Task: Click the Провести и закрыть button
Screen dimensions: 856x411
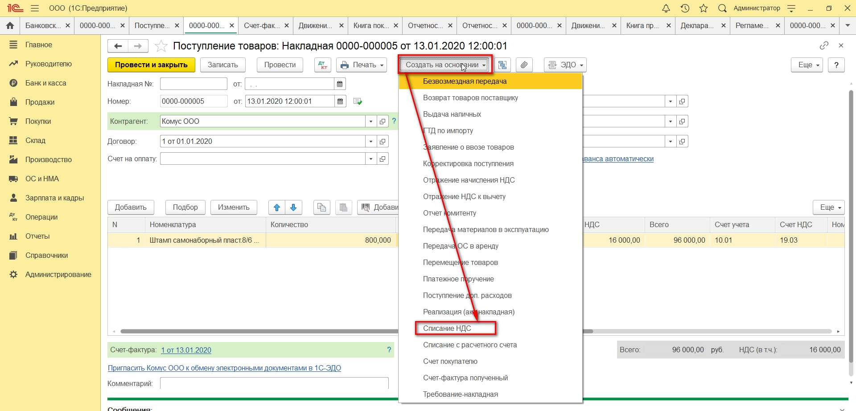Action: pyautogui.click(x=151, y=65)
